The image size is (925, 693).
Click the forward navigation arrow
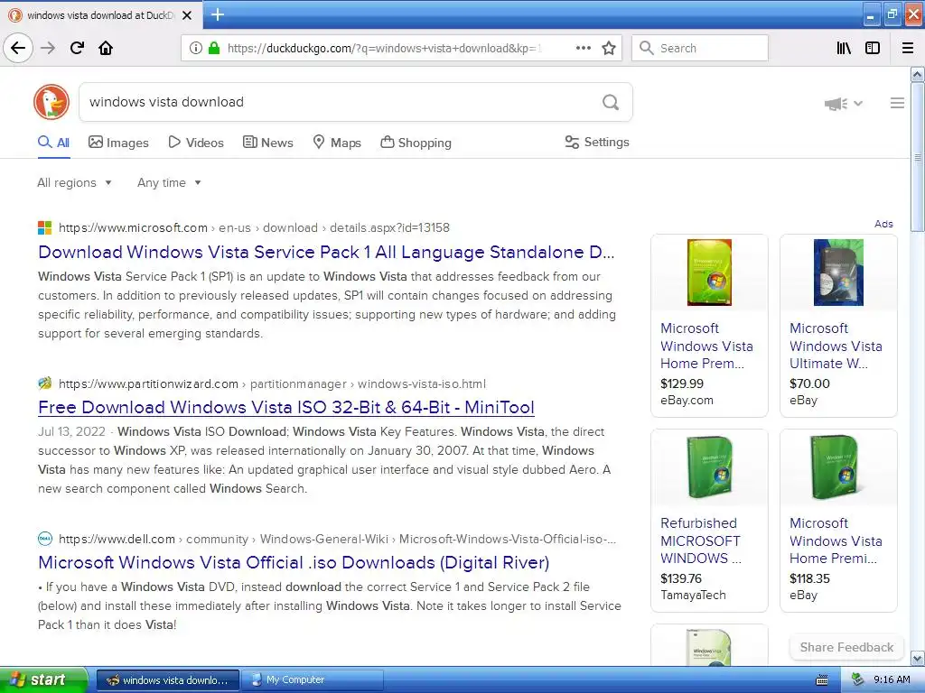(x=48, y=48)
